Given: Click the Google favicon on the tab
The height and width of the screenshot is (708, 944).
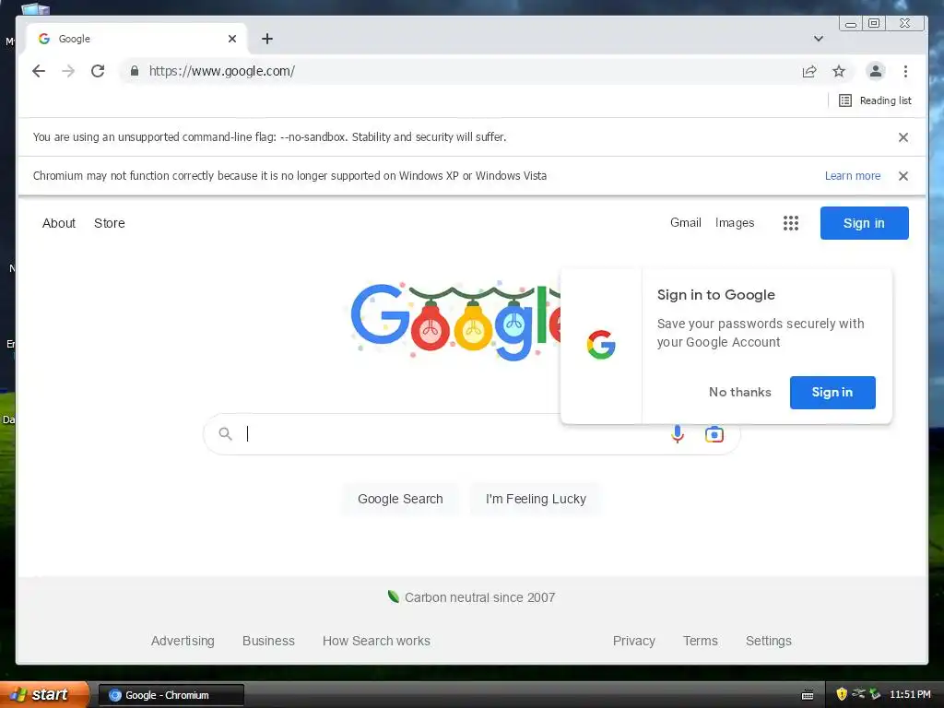Looking at the screenshot, I should [x=44, y=39].
